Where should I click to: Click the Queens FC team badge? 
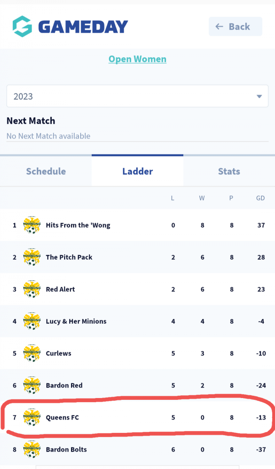point(32,417)
